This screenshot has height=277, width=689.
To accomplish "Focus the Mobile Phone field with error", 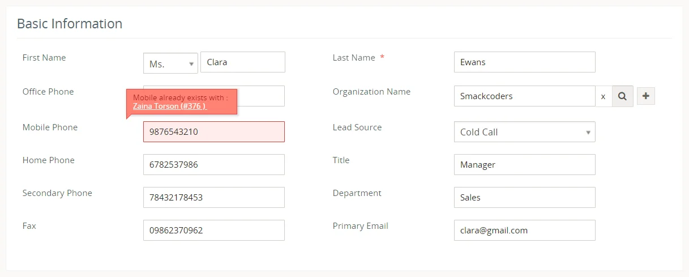I will tap(214, 132).
